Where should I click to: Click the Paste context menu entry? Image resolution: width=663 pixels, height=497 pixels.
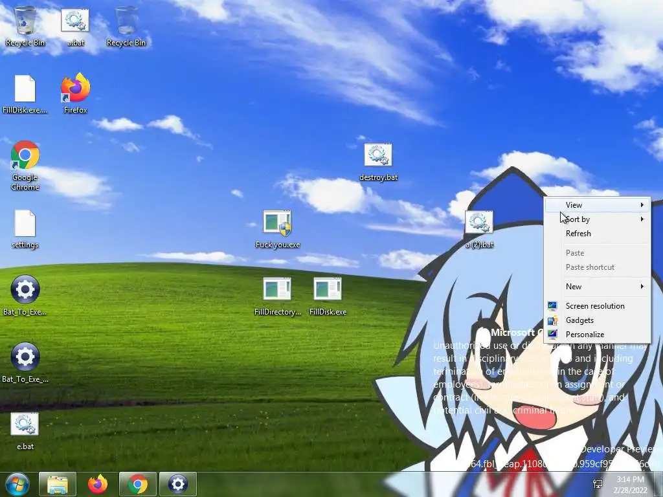597,253
